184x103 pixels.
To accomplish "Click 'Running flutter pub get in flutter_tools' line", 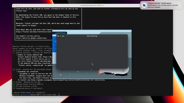I will pyautogui.click(x=32, y=46).
